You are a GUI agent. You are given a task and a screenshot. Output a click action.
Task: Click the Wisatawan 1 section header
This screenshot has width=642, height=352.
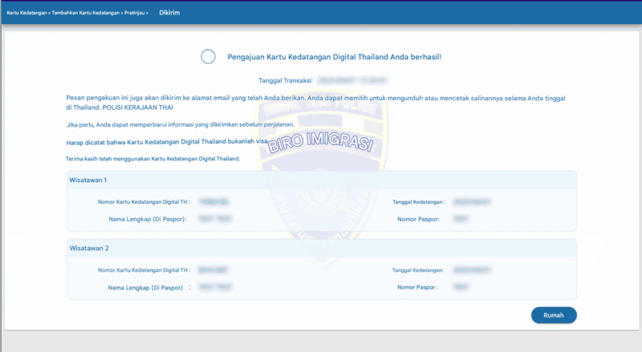88,180
